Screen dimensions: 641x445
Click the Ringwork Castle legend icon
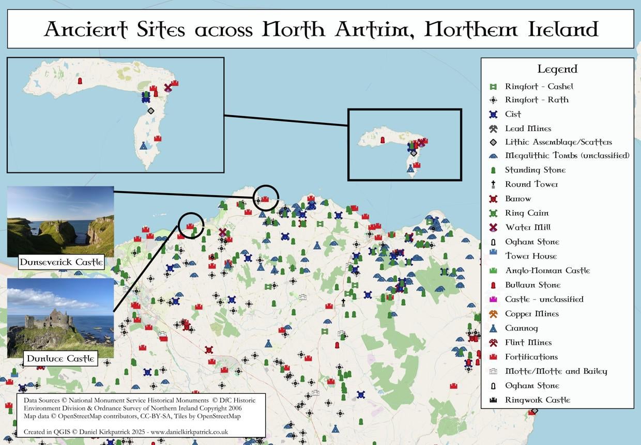(493, 400)
